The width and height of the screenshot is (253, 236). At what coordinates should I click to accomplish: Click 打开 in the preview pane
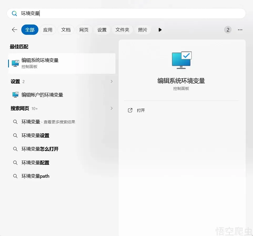141,110
